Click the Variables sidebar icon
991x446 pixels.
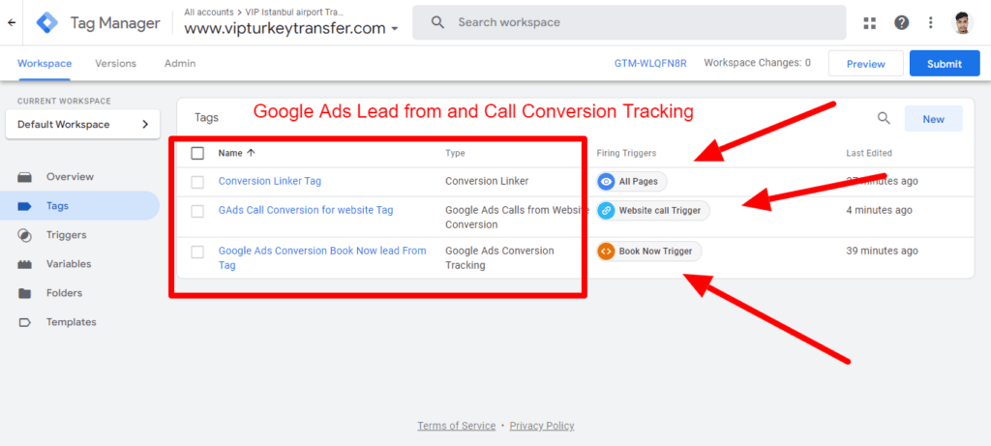click(x=24, y=264)
